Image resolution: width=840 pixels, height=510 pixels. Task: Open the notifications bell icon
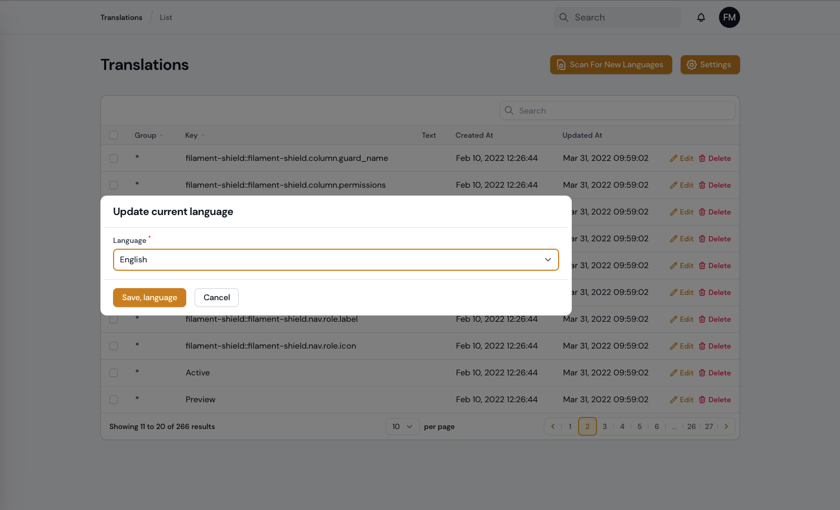(x=701, y=17)
